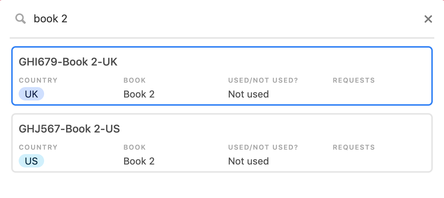Image resolution: width=444 pixels, height=198 pixels.
Task: Click "Not used" status in UK record
Action: click(x=248, y=94)
